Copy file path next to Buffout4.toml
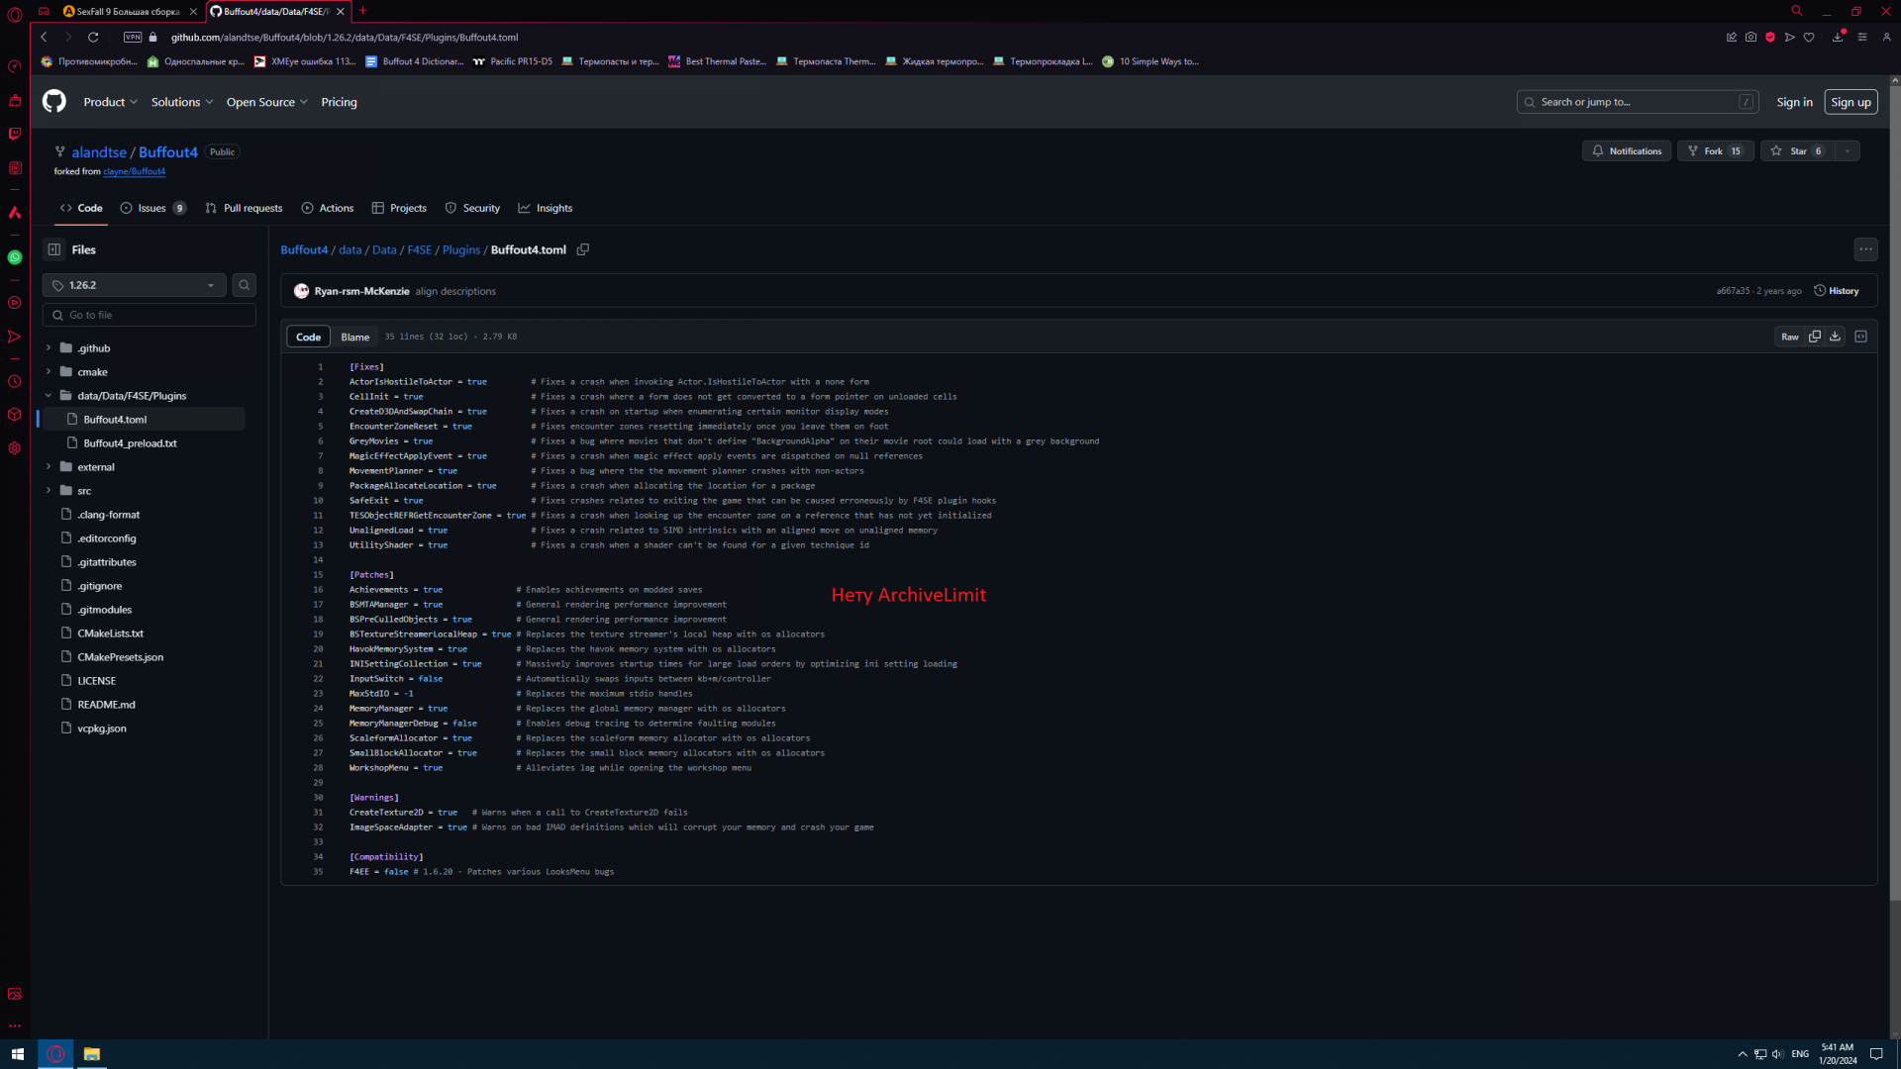The height and width of the screenshot is (1069, 1901). point(583,249)
